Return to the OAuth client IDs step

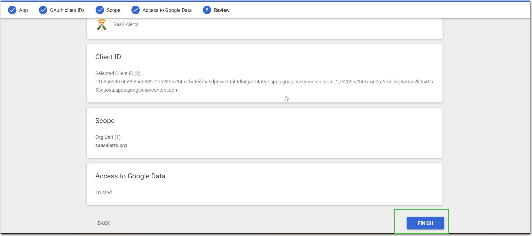(x=67, y=10)
